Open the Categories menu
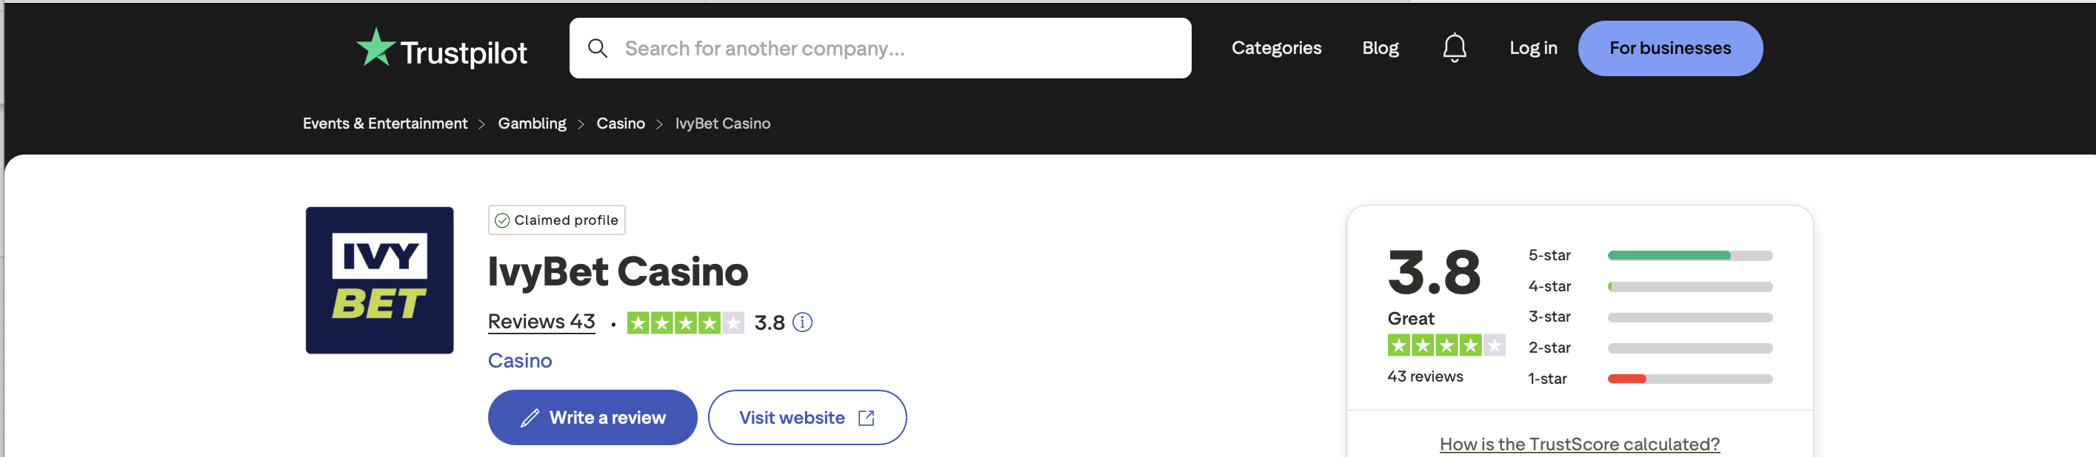This screenshot has width=2096, height=457. pyautogui.click(x=1276, y=48)
